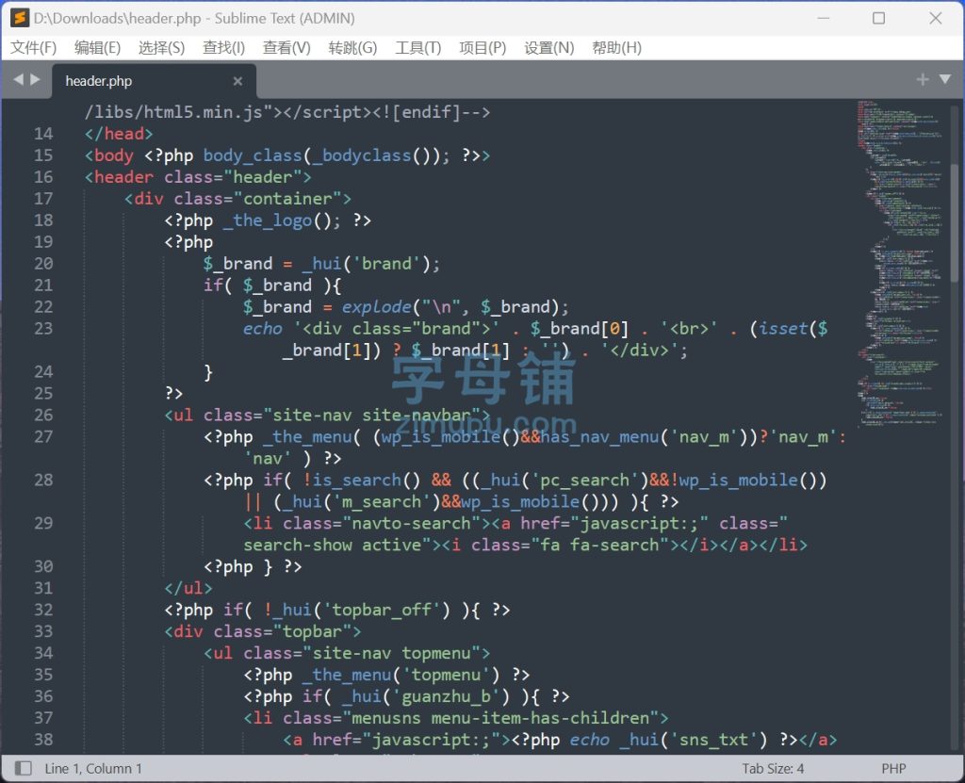
Task: Open the 项目(P) menu
Action: tap(482, 47)
